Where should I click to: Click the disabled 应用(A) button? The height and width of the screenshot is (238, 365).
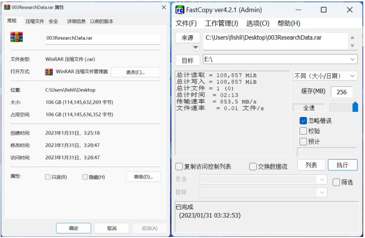150,228
